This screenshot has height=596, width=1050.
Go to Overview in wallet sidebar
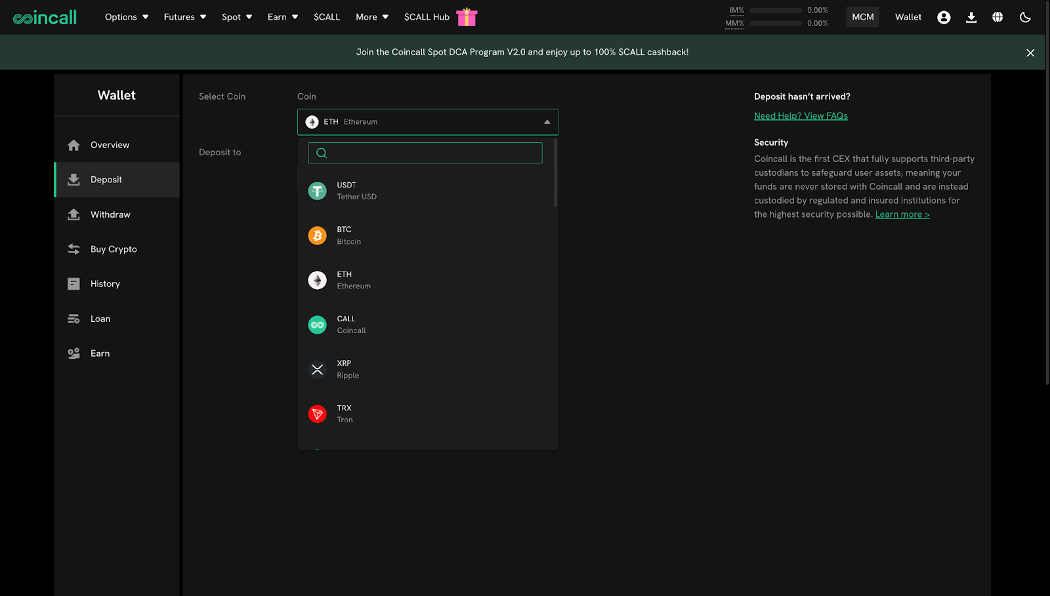point(110,145)
